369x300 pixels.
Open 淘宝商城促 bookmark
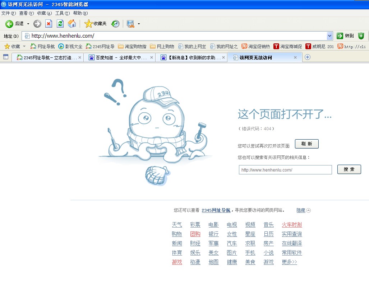pyautogui.click(x=287, y=46)
